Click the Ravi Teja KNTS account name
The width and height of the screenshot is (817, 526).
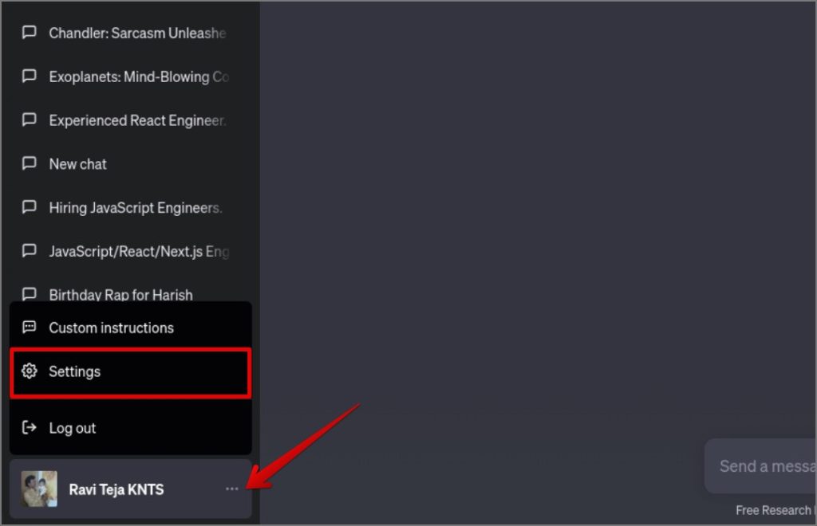[116, 489]
